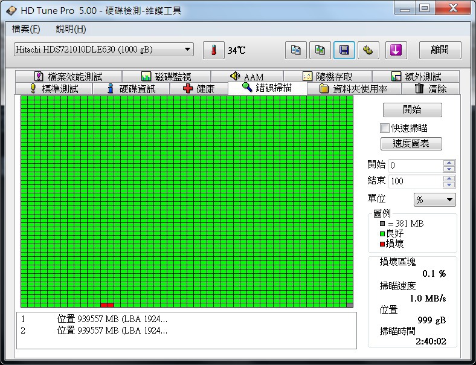Screen dimensions: 476x365
Task: Open the 說明(H) menu
Action: (x=71, y=29)
